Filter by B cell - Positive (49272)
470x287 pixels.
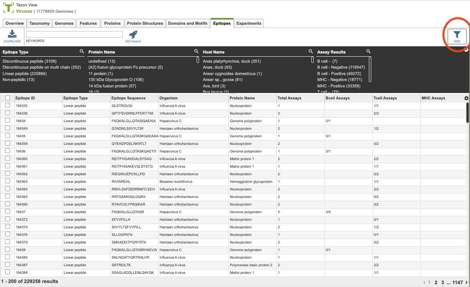(x=339, y=73)
